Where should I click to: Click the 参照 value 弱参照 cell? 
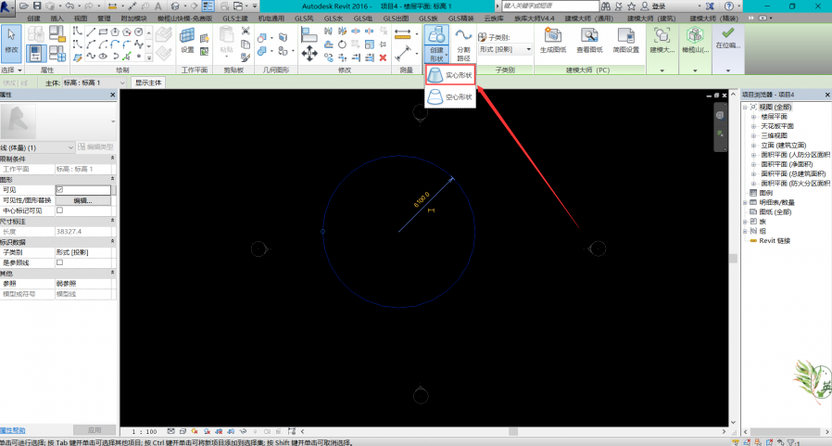pos(82,284)
